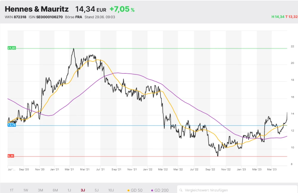
Task: Click the +7,05 % change value
Action: pos(122,10)
